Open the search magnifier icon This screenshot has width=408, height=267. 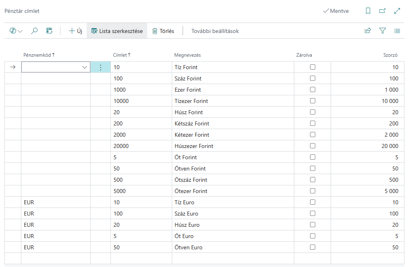pyautogui.click(x=34, y=31)
